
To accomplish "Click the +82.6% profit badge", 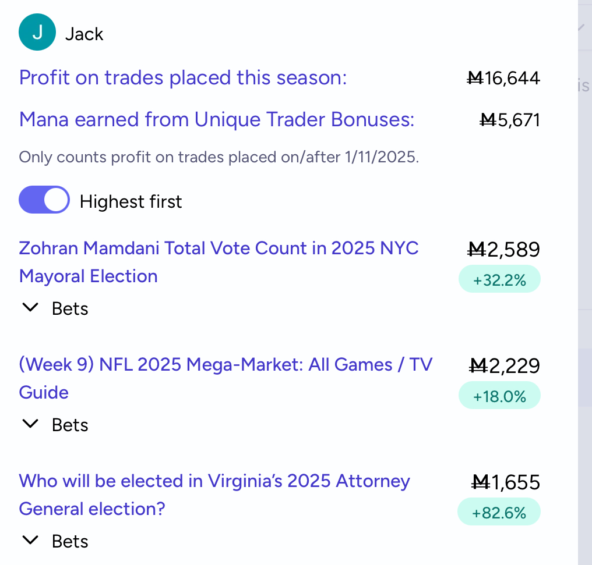I will tap(499, 513).
